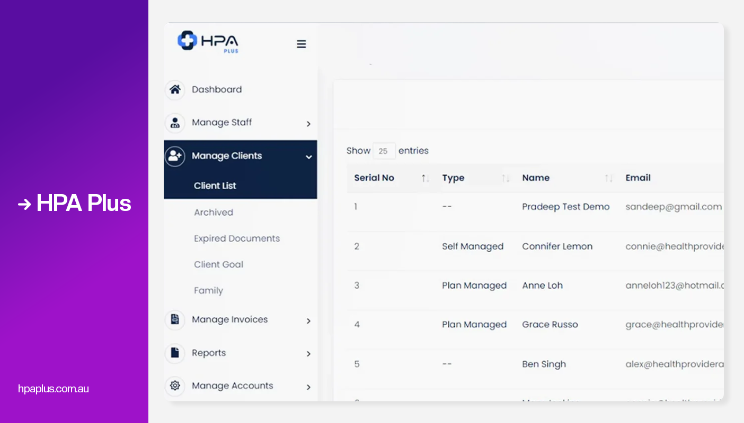This screenshot has width=744, height=423.
Task: Click email anneloh123@hotmail
Action: pos(675,286)
